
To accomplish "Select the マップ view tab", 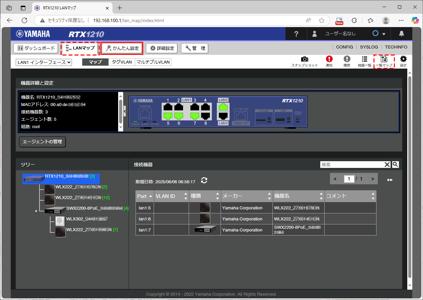I will point(95,62).
